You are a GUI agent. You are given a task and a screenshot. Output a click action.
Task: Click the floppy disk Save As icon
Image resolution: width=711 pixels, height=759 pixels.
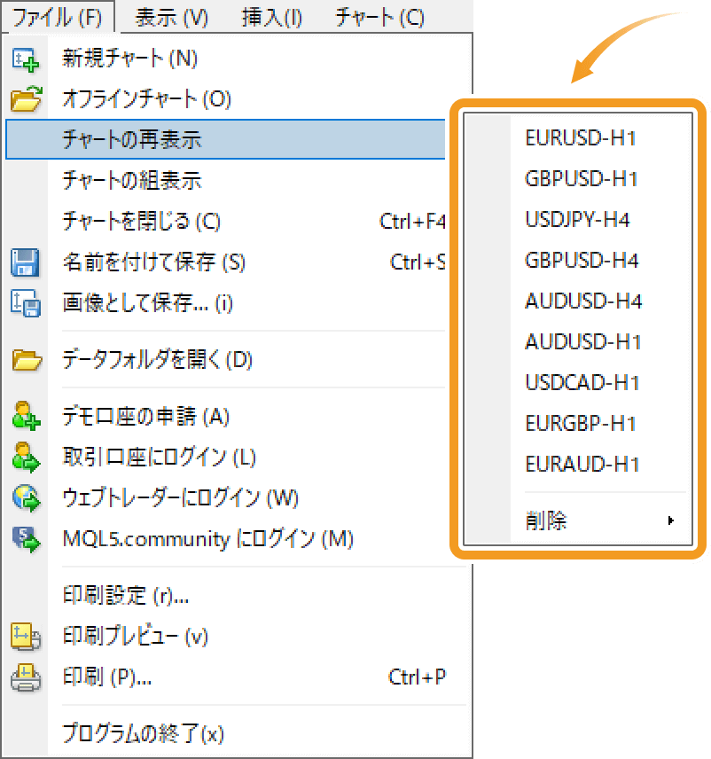(x=26, y=262)
